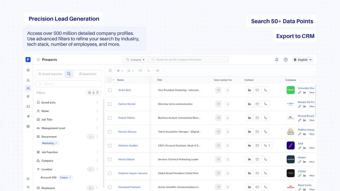Click the LinkedIn icon under AXA
This screenshot has width=340, height=191.
[305, 148]
